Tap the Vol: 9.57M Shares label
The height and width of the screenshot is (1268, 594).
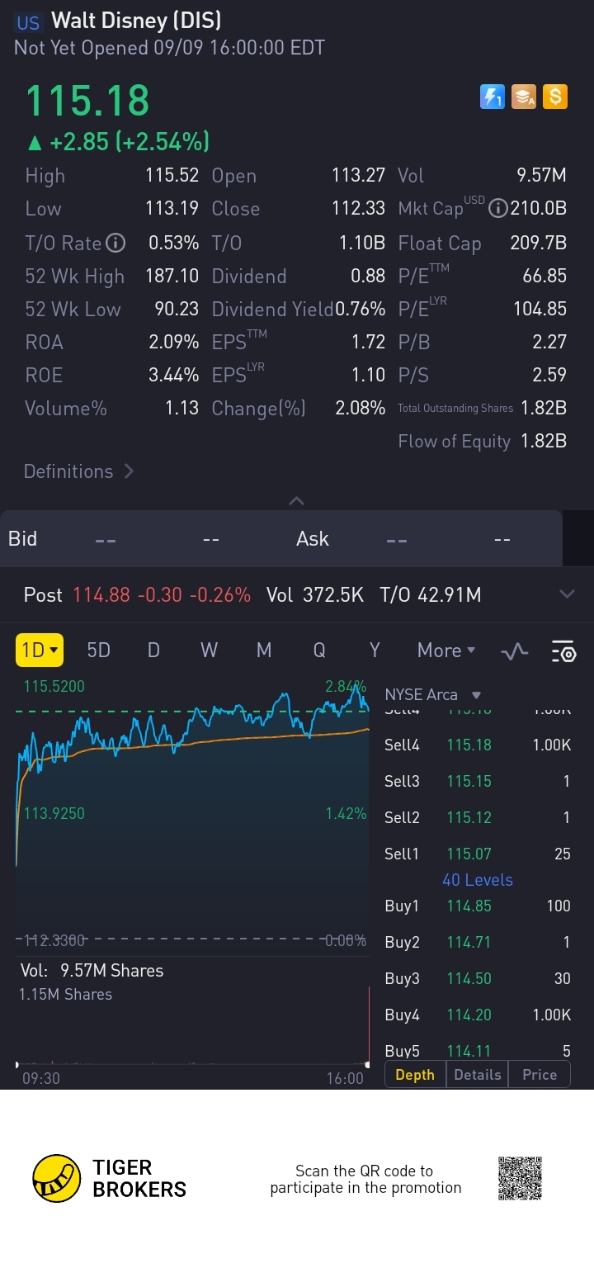(x=92, y=971)
